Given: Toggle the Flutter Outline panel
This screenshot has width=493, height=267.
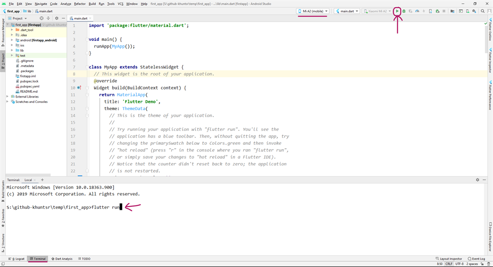Looking at the screenshot, I should coord(490,29).
